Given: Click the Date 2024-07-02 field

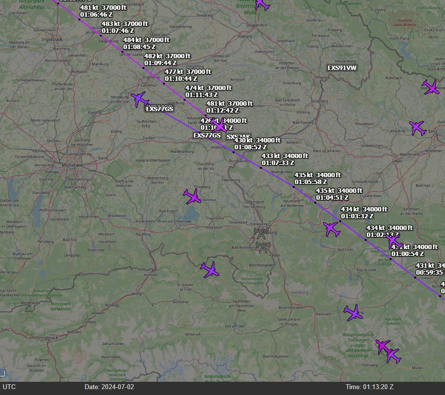Looking at the screenshot, I should [109, 387].
